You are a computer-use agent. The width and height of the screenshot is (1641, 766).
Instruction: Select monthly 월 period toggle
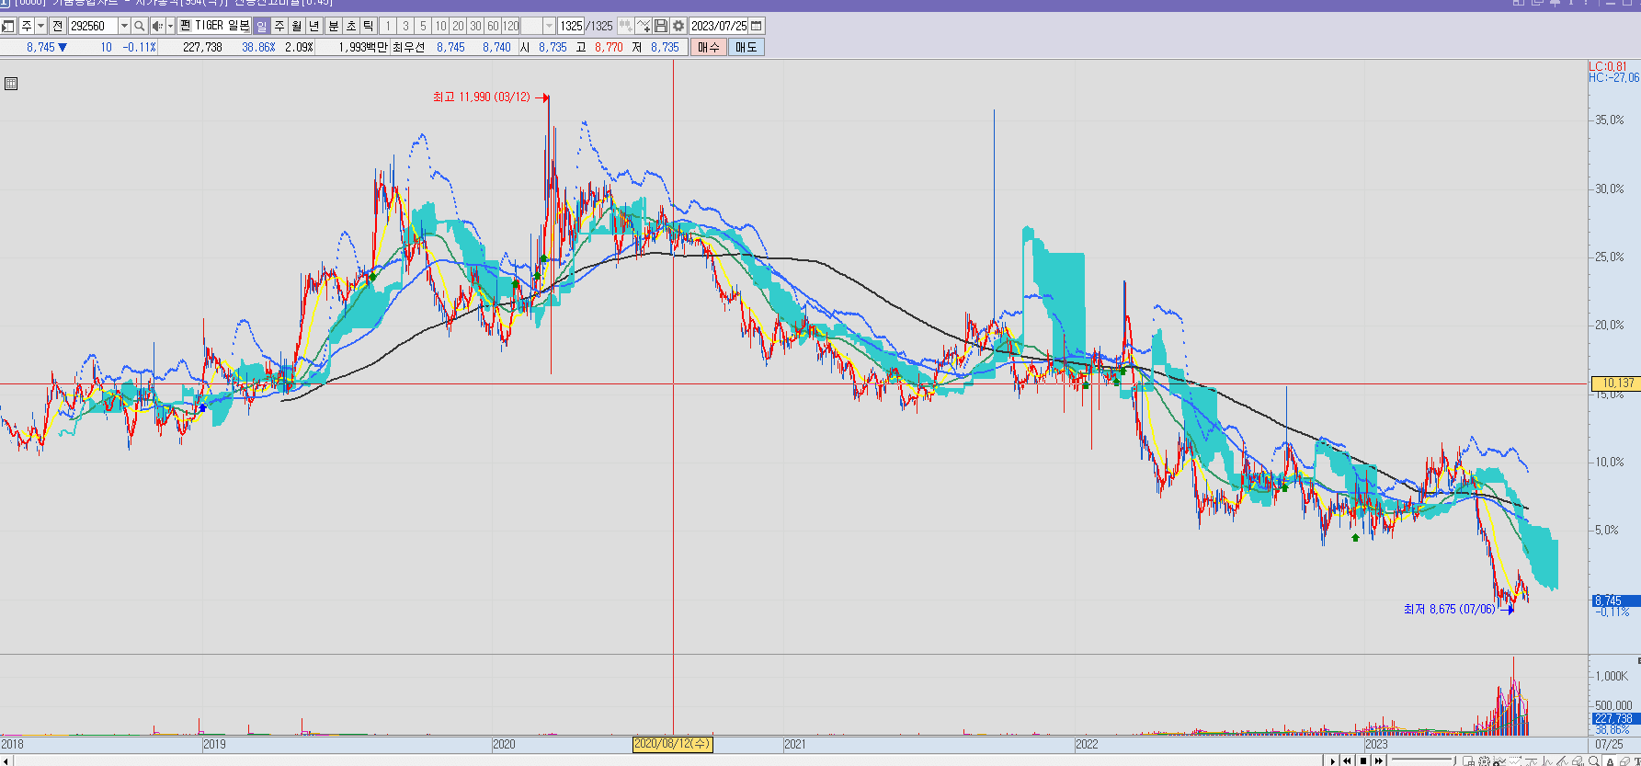(x=297, y=26)
